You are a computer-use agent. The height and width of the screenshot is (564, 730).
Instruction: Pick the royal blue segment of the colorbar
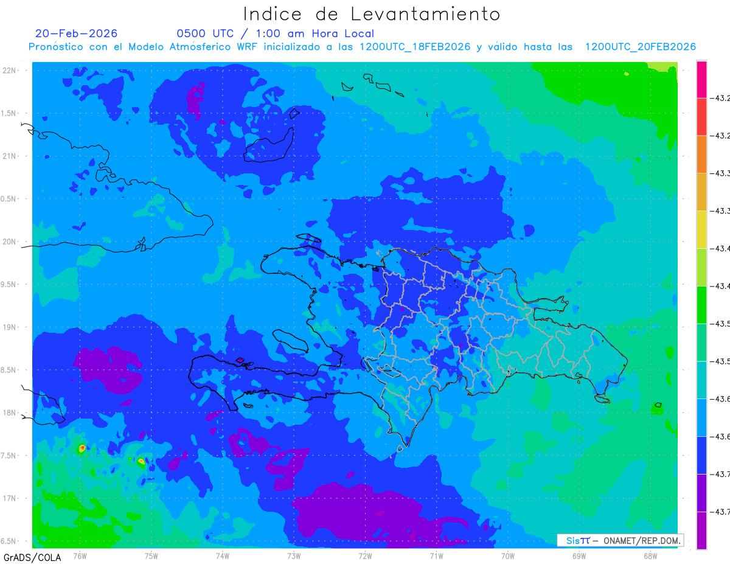coord(701,454)
